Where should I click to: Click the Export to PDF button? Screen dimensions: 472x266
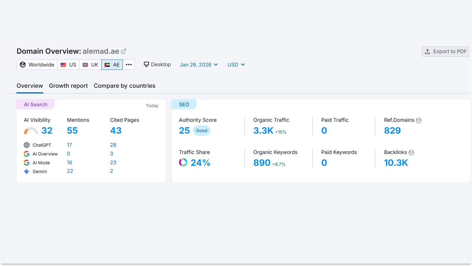pyautogui.click(x=445, y=51)
